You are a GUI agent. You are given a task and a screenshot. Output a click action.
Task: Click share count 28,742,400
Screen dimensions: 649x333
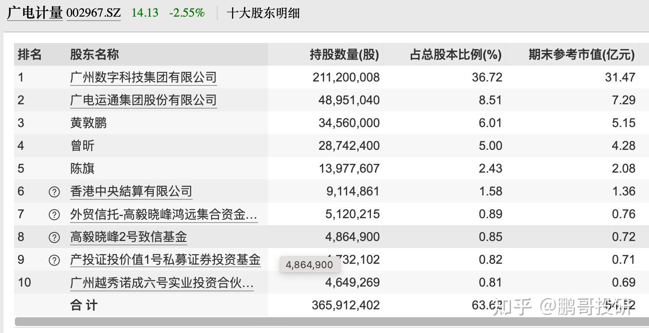(349, 146)
